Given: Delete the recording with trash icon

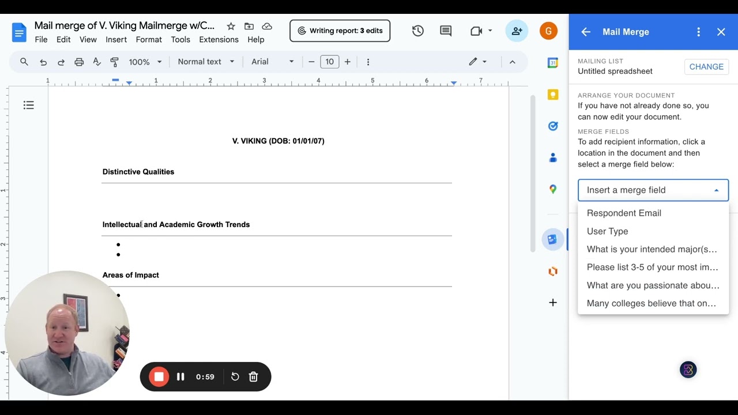Looking at the screenshot, I should pos(253,377).
